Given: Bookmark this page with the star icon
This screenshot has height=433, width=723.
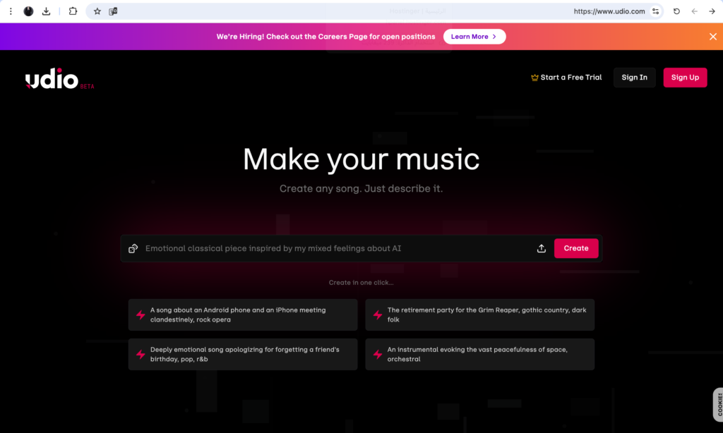Looking at the screenshot, I should 97,11.
